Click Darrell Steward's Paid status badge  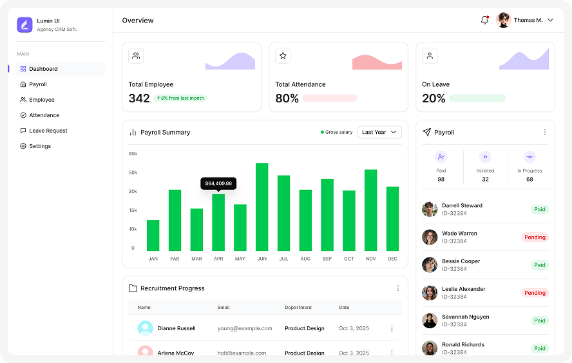click(x=539, y=209)
